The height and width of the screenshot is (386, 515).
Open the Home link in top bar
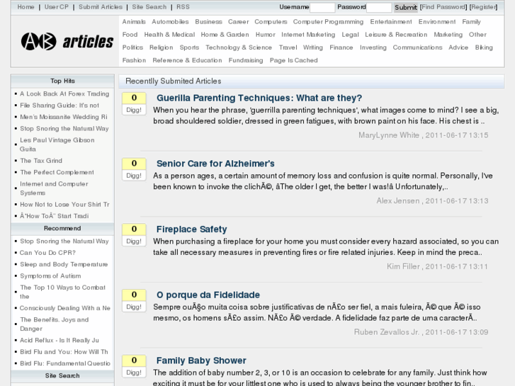(x=26, y=7)
